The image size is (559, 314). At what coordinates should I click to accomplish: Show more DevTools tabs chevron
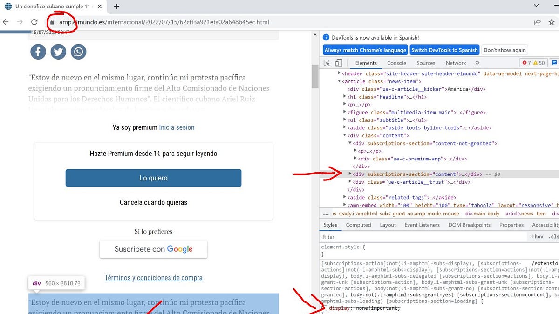[x=477, y=63]
